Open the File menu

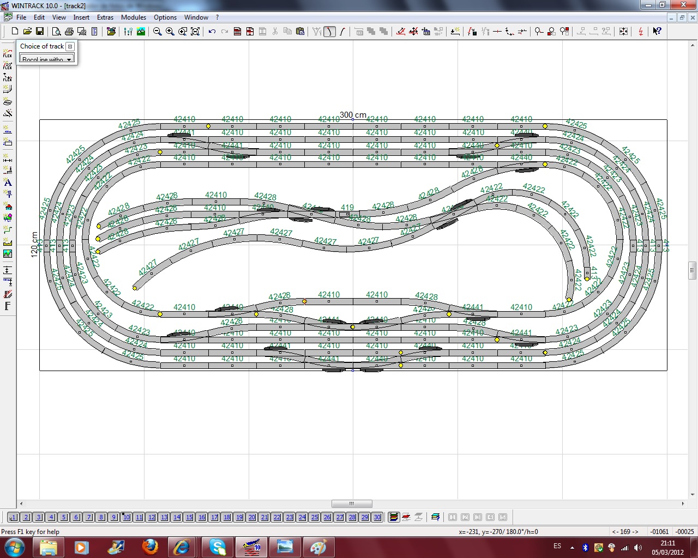click(x=21, y=17)
